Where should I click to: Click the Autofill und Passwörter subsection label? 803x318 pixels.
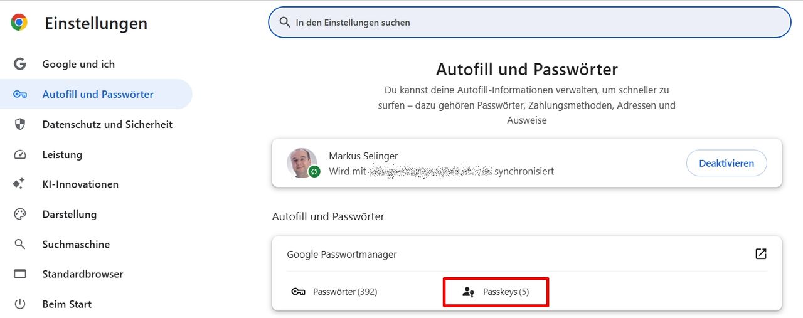[x=328, y=216]
